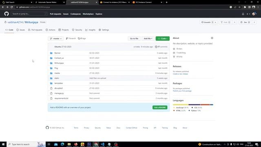This screenshot has width=261, height=147.
Task: Click the Unwatch button
Action: pos(207,22)
